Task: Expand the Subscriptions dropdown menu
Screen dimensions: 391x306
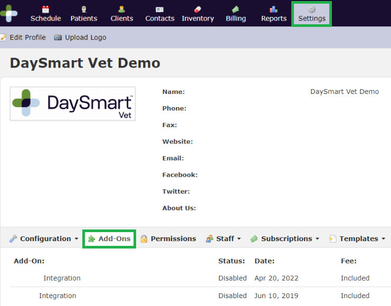Action: [x=285, y=239]
